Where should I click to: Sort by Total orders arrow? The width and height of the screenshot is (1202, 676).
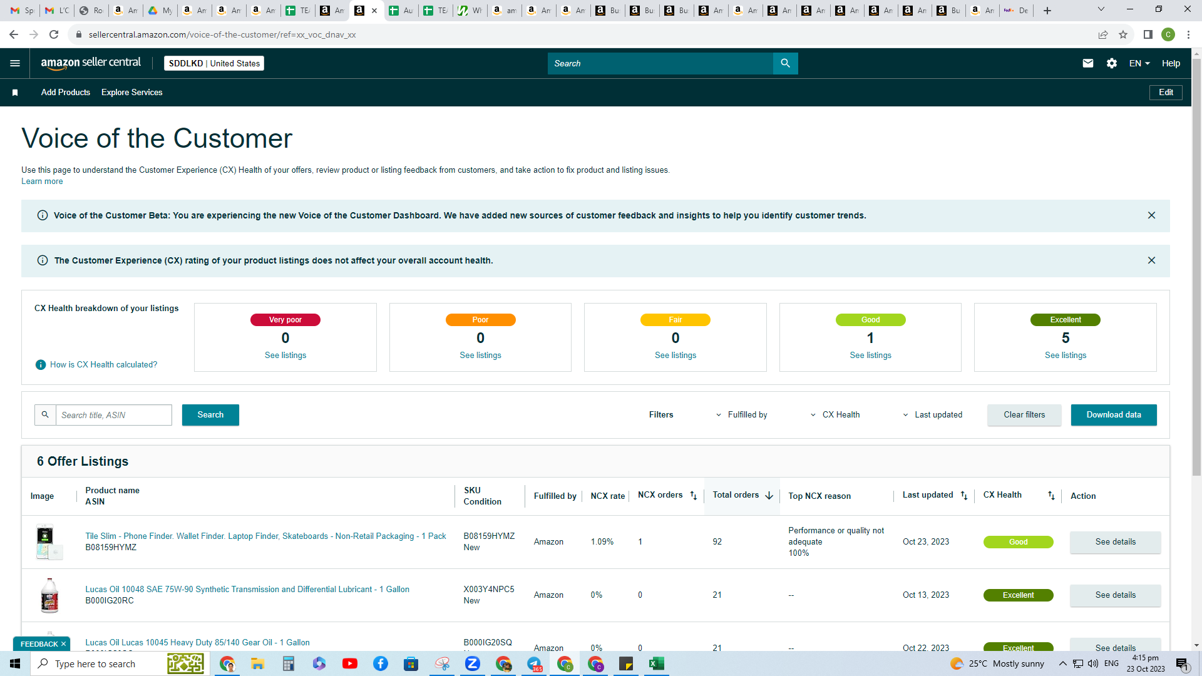769,495
